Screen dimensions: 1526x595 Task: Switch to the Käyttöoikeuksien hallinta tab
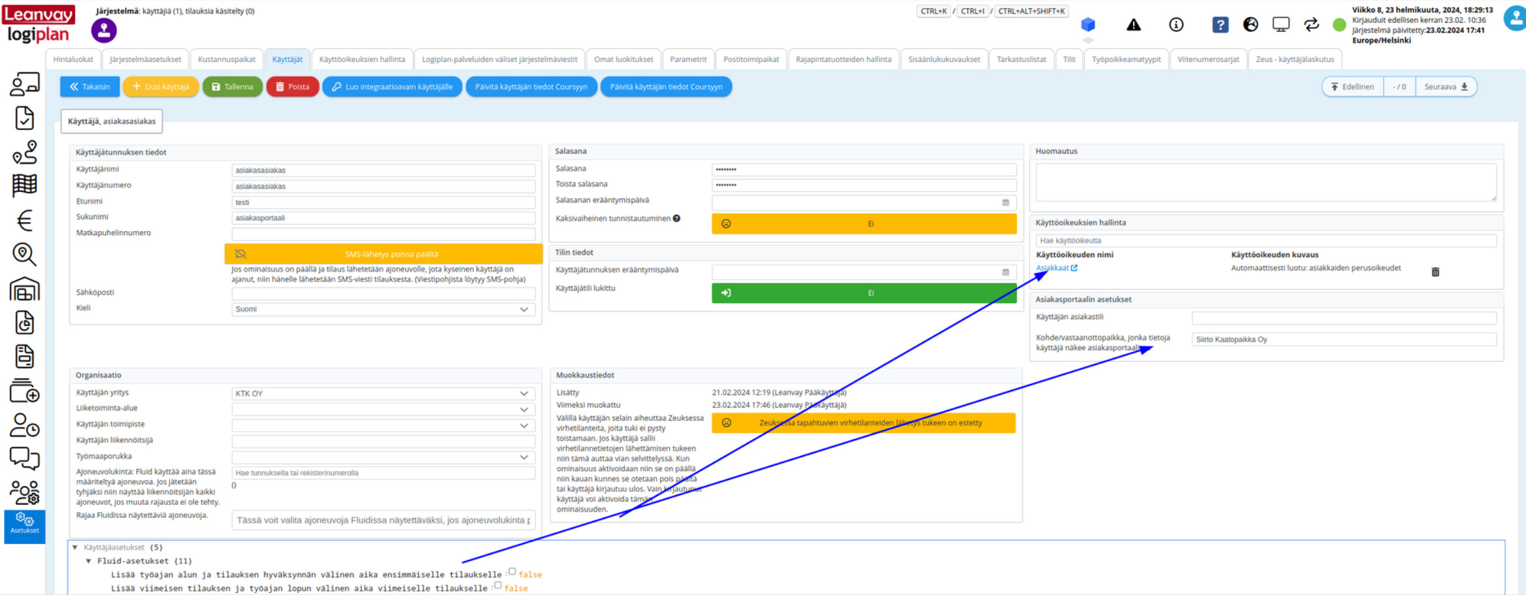click(362, 59)
